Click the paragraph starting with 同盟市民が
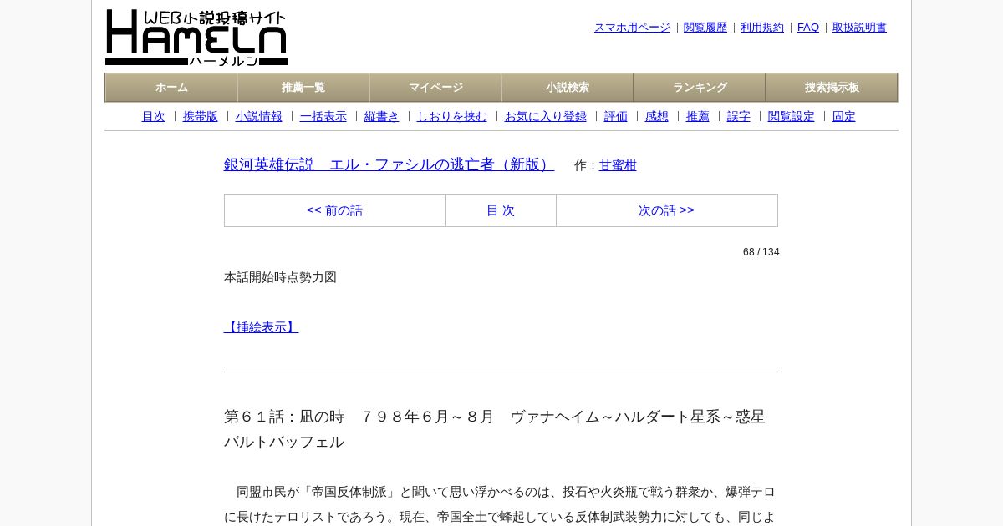Image resolution: width=1003 pixels, height=526 pixels. 501,504
